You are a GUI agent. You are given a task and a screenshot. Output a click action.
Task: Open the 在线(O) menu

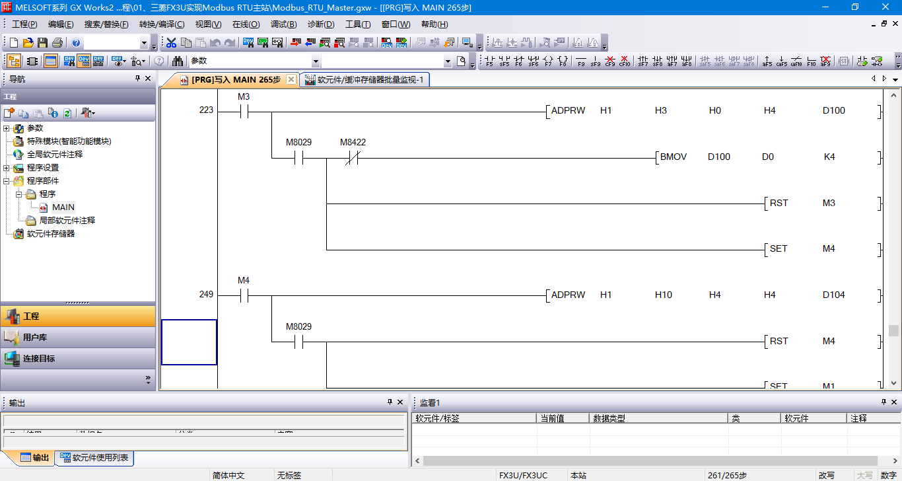[x=246, y=24]
